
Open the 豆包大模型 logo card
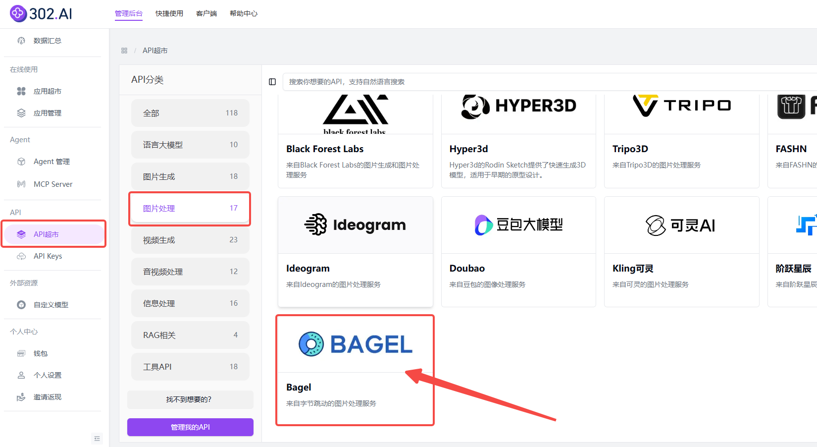click(x=518, y=225)
